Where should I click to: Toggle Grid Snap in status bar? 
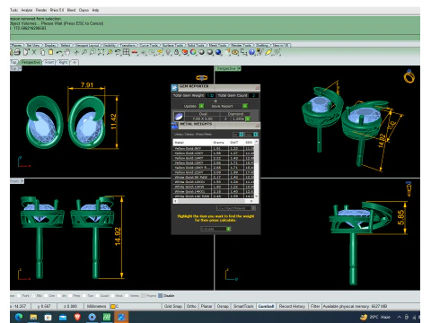click(x=173, y=306)
